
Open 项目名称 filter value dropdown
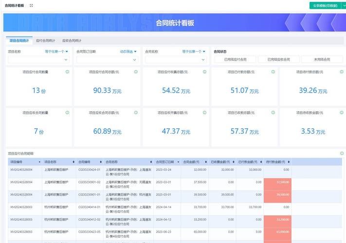tap(38, 60)
